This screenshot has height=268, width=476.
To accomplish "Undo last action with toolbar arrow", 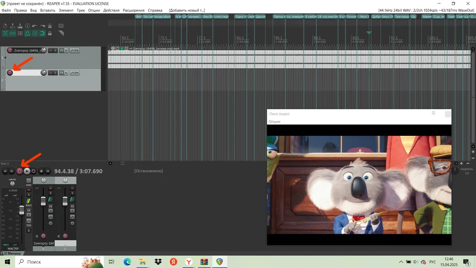I will point(35,26).
